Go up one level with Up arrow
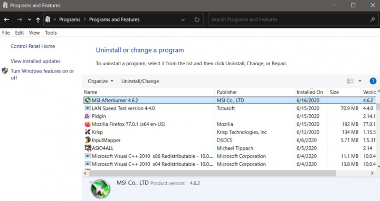380x201 pixels. (x=38, y=19)
